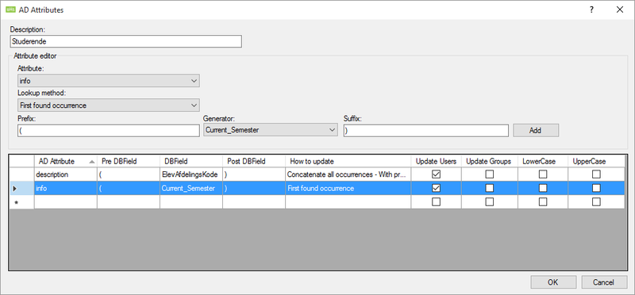Click the empty AD Attribute cell in new row
This screenshot has height=295, width=635.
(66, 202)
